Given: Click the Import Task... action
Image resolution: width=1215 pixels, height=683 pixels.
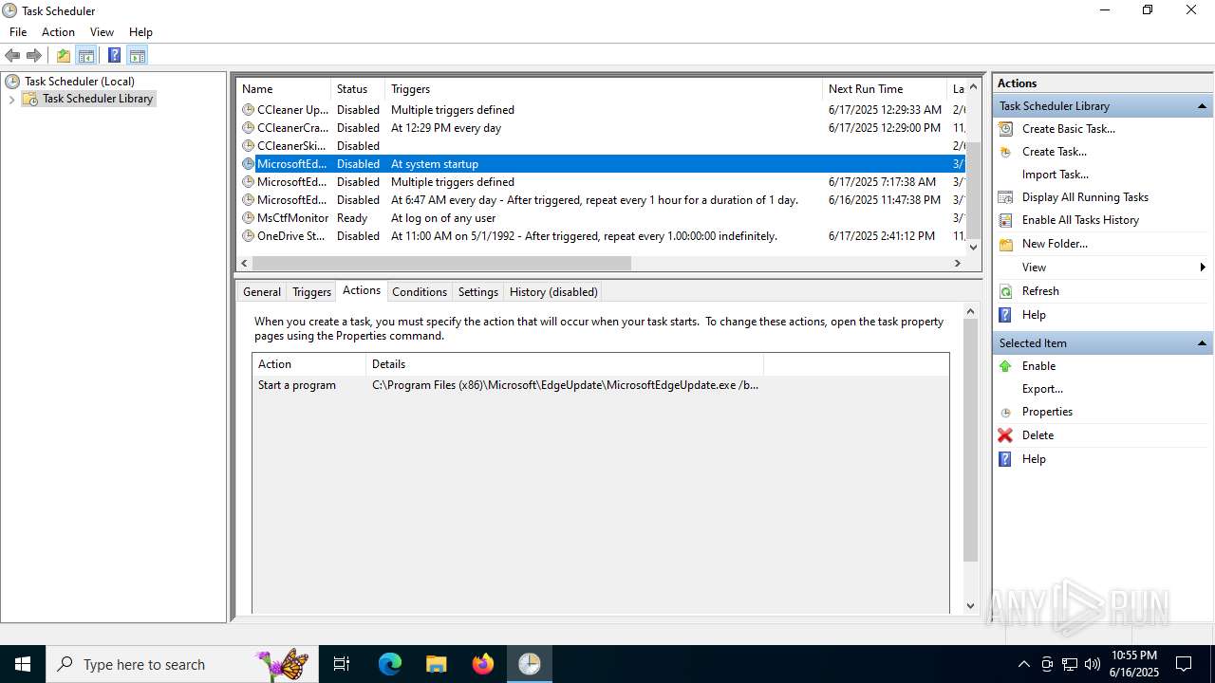Looking at the screenshot, I should click(x=1056, y=175).
